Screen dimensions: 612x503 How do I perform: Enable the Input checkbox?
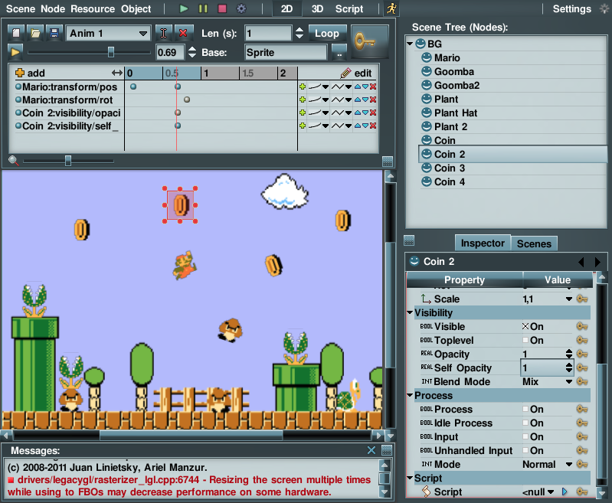tap(525, 436)
